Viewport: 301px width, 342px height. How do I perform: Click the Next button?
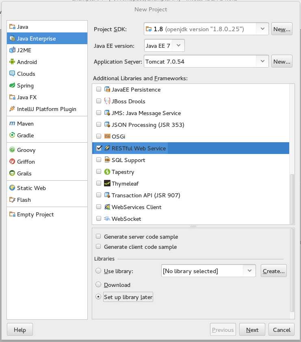pyautogui.click(x=252, y=329)
